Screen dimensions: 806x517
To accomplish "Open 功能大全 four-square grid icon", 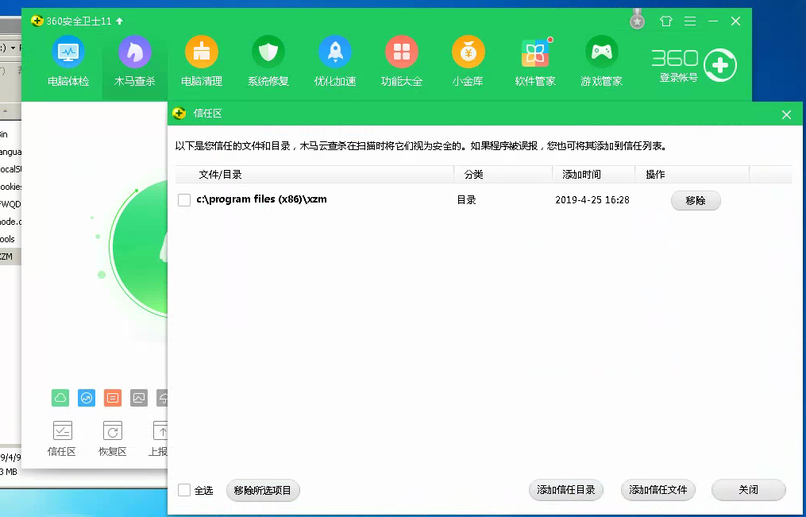I will pos(402,53).
